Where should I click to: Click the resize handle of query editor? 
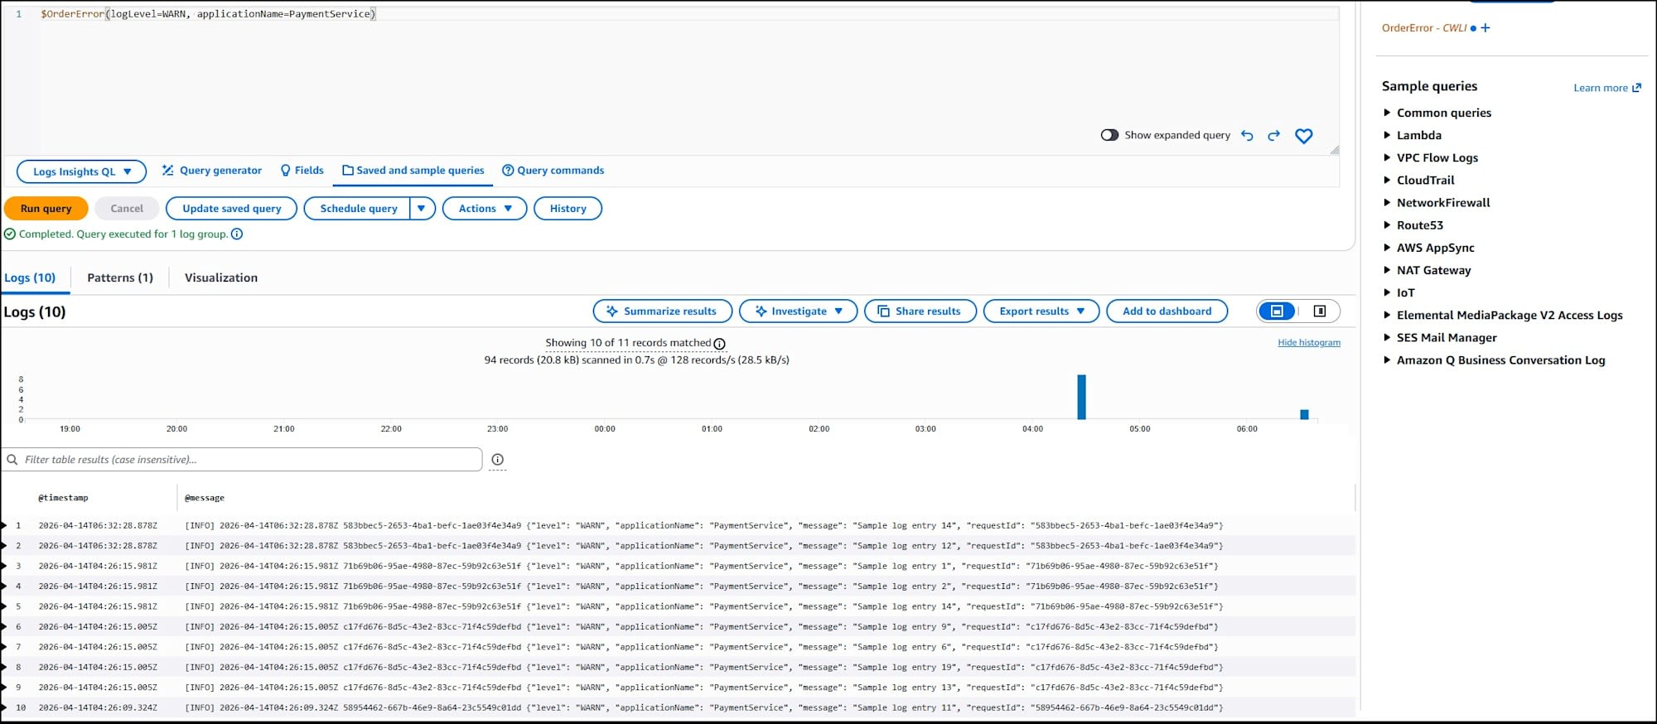[1334, 150]
